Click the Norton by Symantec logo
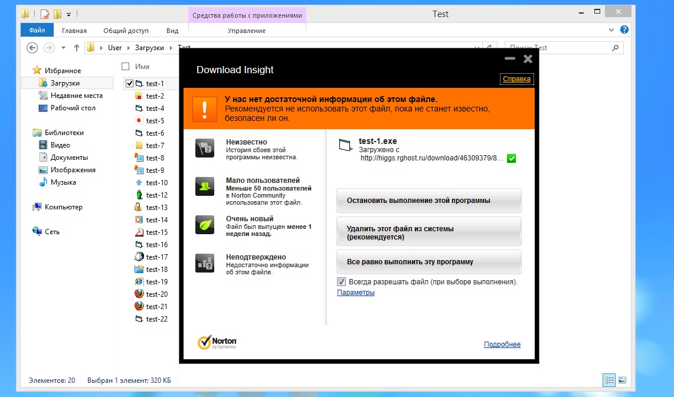 [217, 342]
